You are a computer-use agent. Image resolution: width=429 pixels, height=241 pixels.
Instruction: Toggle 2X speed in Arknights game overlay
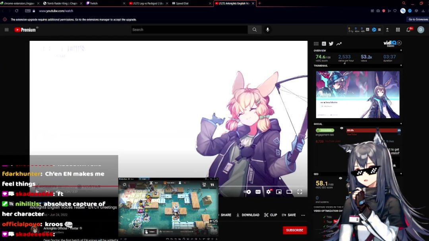click(x=204, y=185)
